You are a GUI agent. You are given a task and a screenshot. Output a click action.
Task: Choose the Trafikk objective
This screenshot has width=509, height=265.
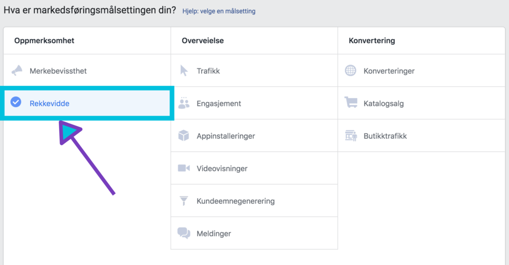click(x=208, y=71)
